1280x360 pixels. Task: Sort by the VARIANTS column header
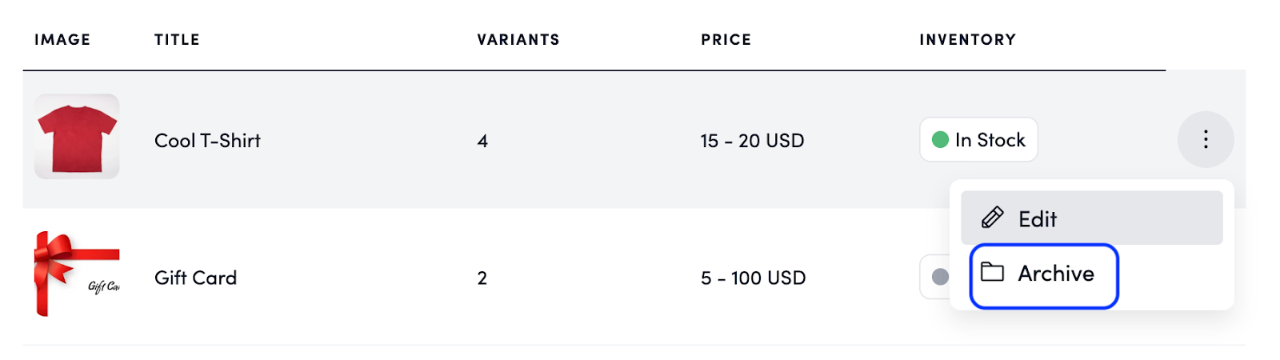(518, 40)
